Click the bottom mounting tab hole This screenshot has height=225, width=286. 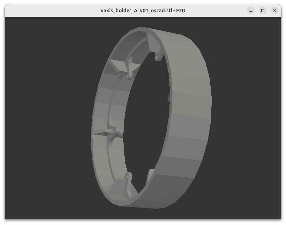pos(126,174)
